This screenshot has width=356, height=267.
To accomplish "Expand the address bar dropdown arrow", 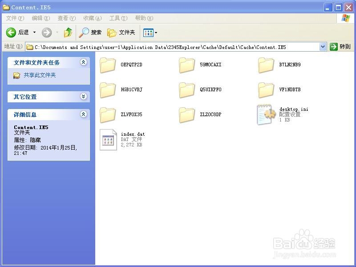I will [x=323, y=47].
